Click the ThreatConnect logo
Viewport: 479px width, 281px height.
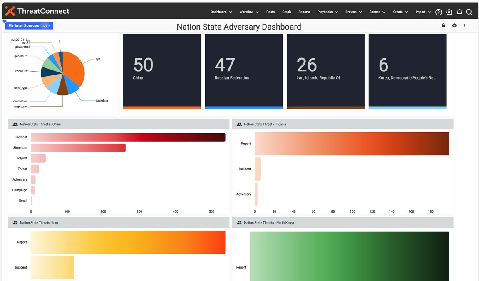(37, 11)
